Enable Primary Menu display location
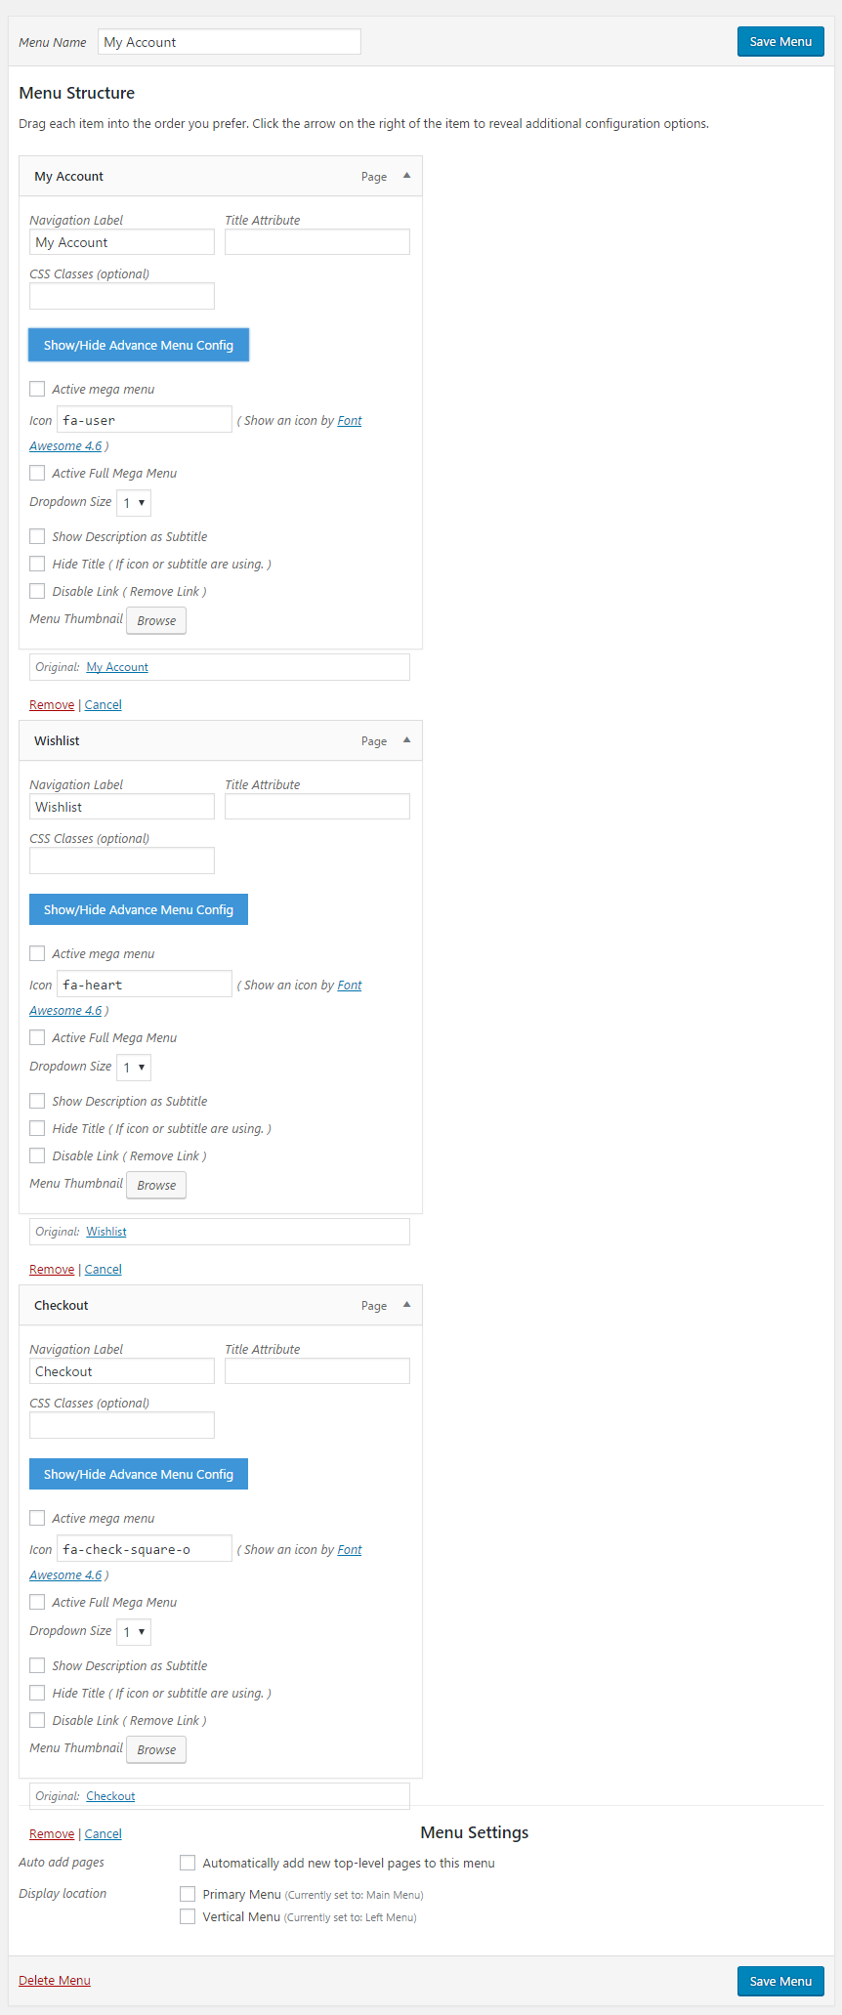Viewport: 842px width, 2015px height. (188, 1894)
